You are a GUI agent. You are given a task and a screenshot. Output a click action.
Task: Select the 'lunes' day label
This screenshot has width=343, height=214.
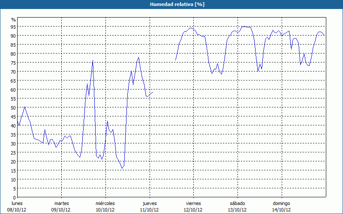coord(17,203)
